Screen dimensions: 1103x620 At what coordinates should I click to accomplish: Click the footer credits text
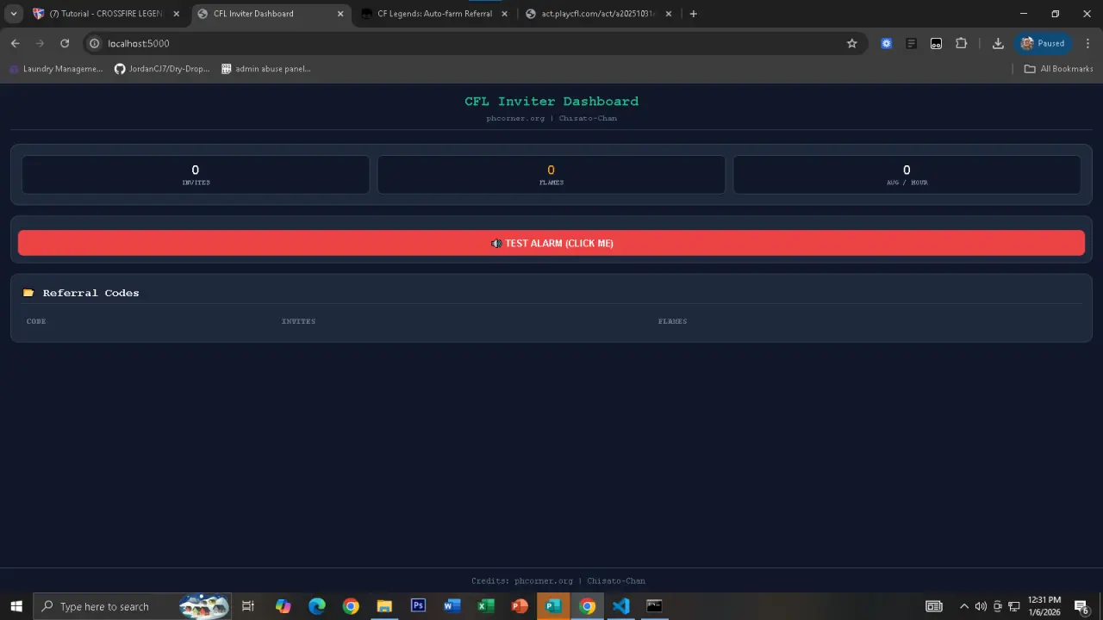558,581
